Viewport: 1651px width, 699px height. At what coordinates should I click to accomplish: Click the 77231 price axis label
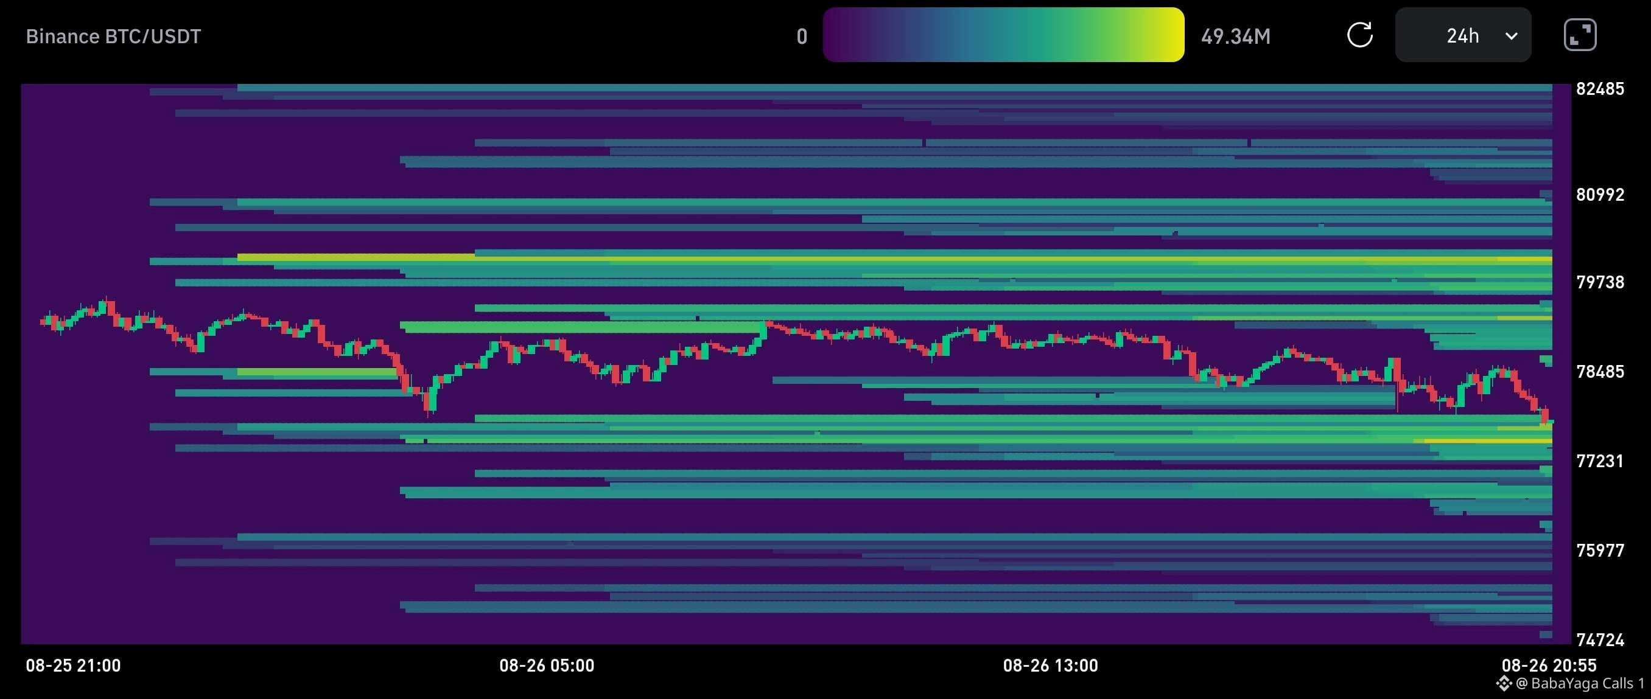point(1600,461)
